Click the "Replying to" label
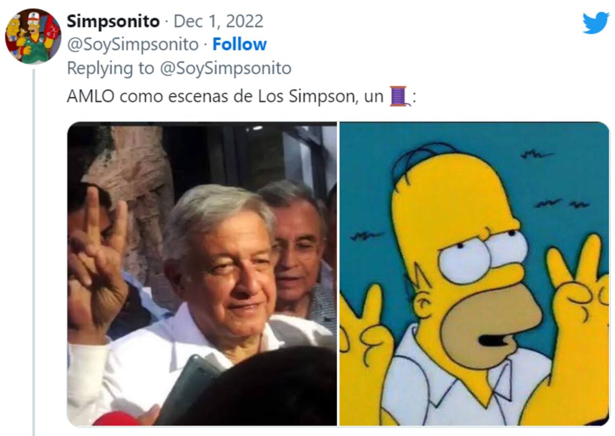 click(x=111, y=68)
